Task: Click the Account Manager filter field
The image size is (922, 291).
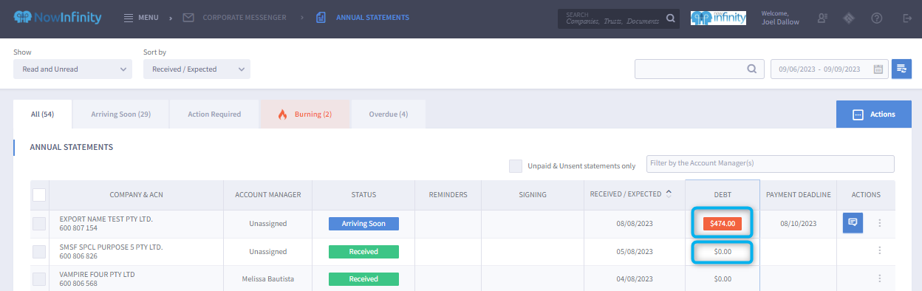Action: point(771,163)
